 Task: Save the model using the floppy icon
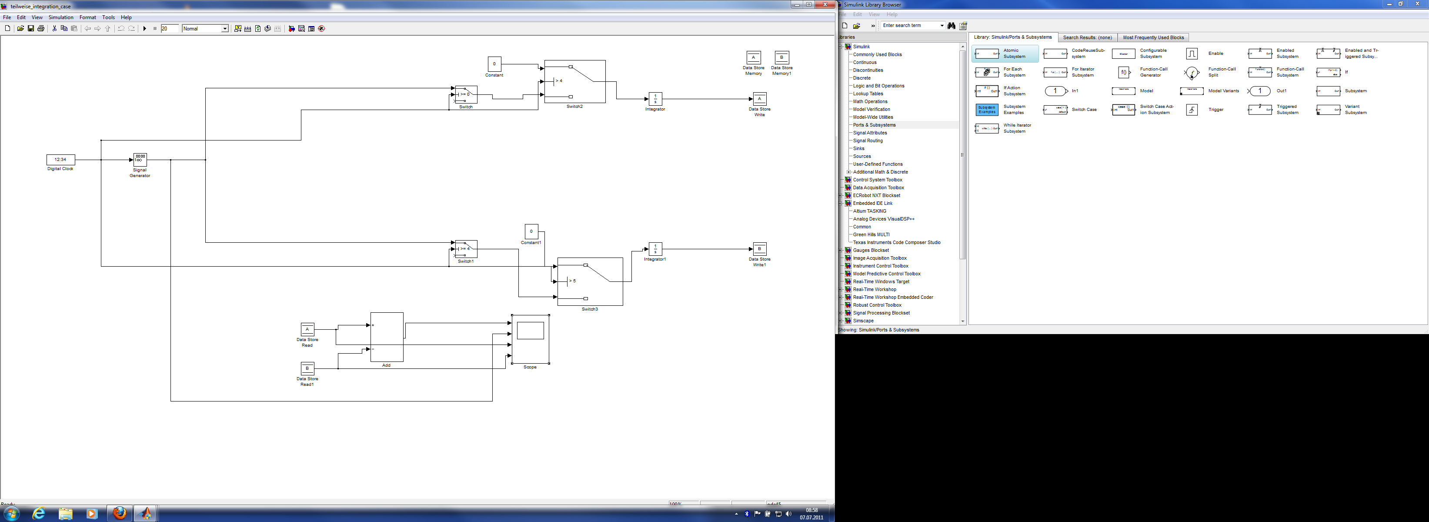(x=30, y=29)
